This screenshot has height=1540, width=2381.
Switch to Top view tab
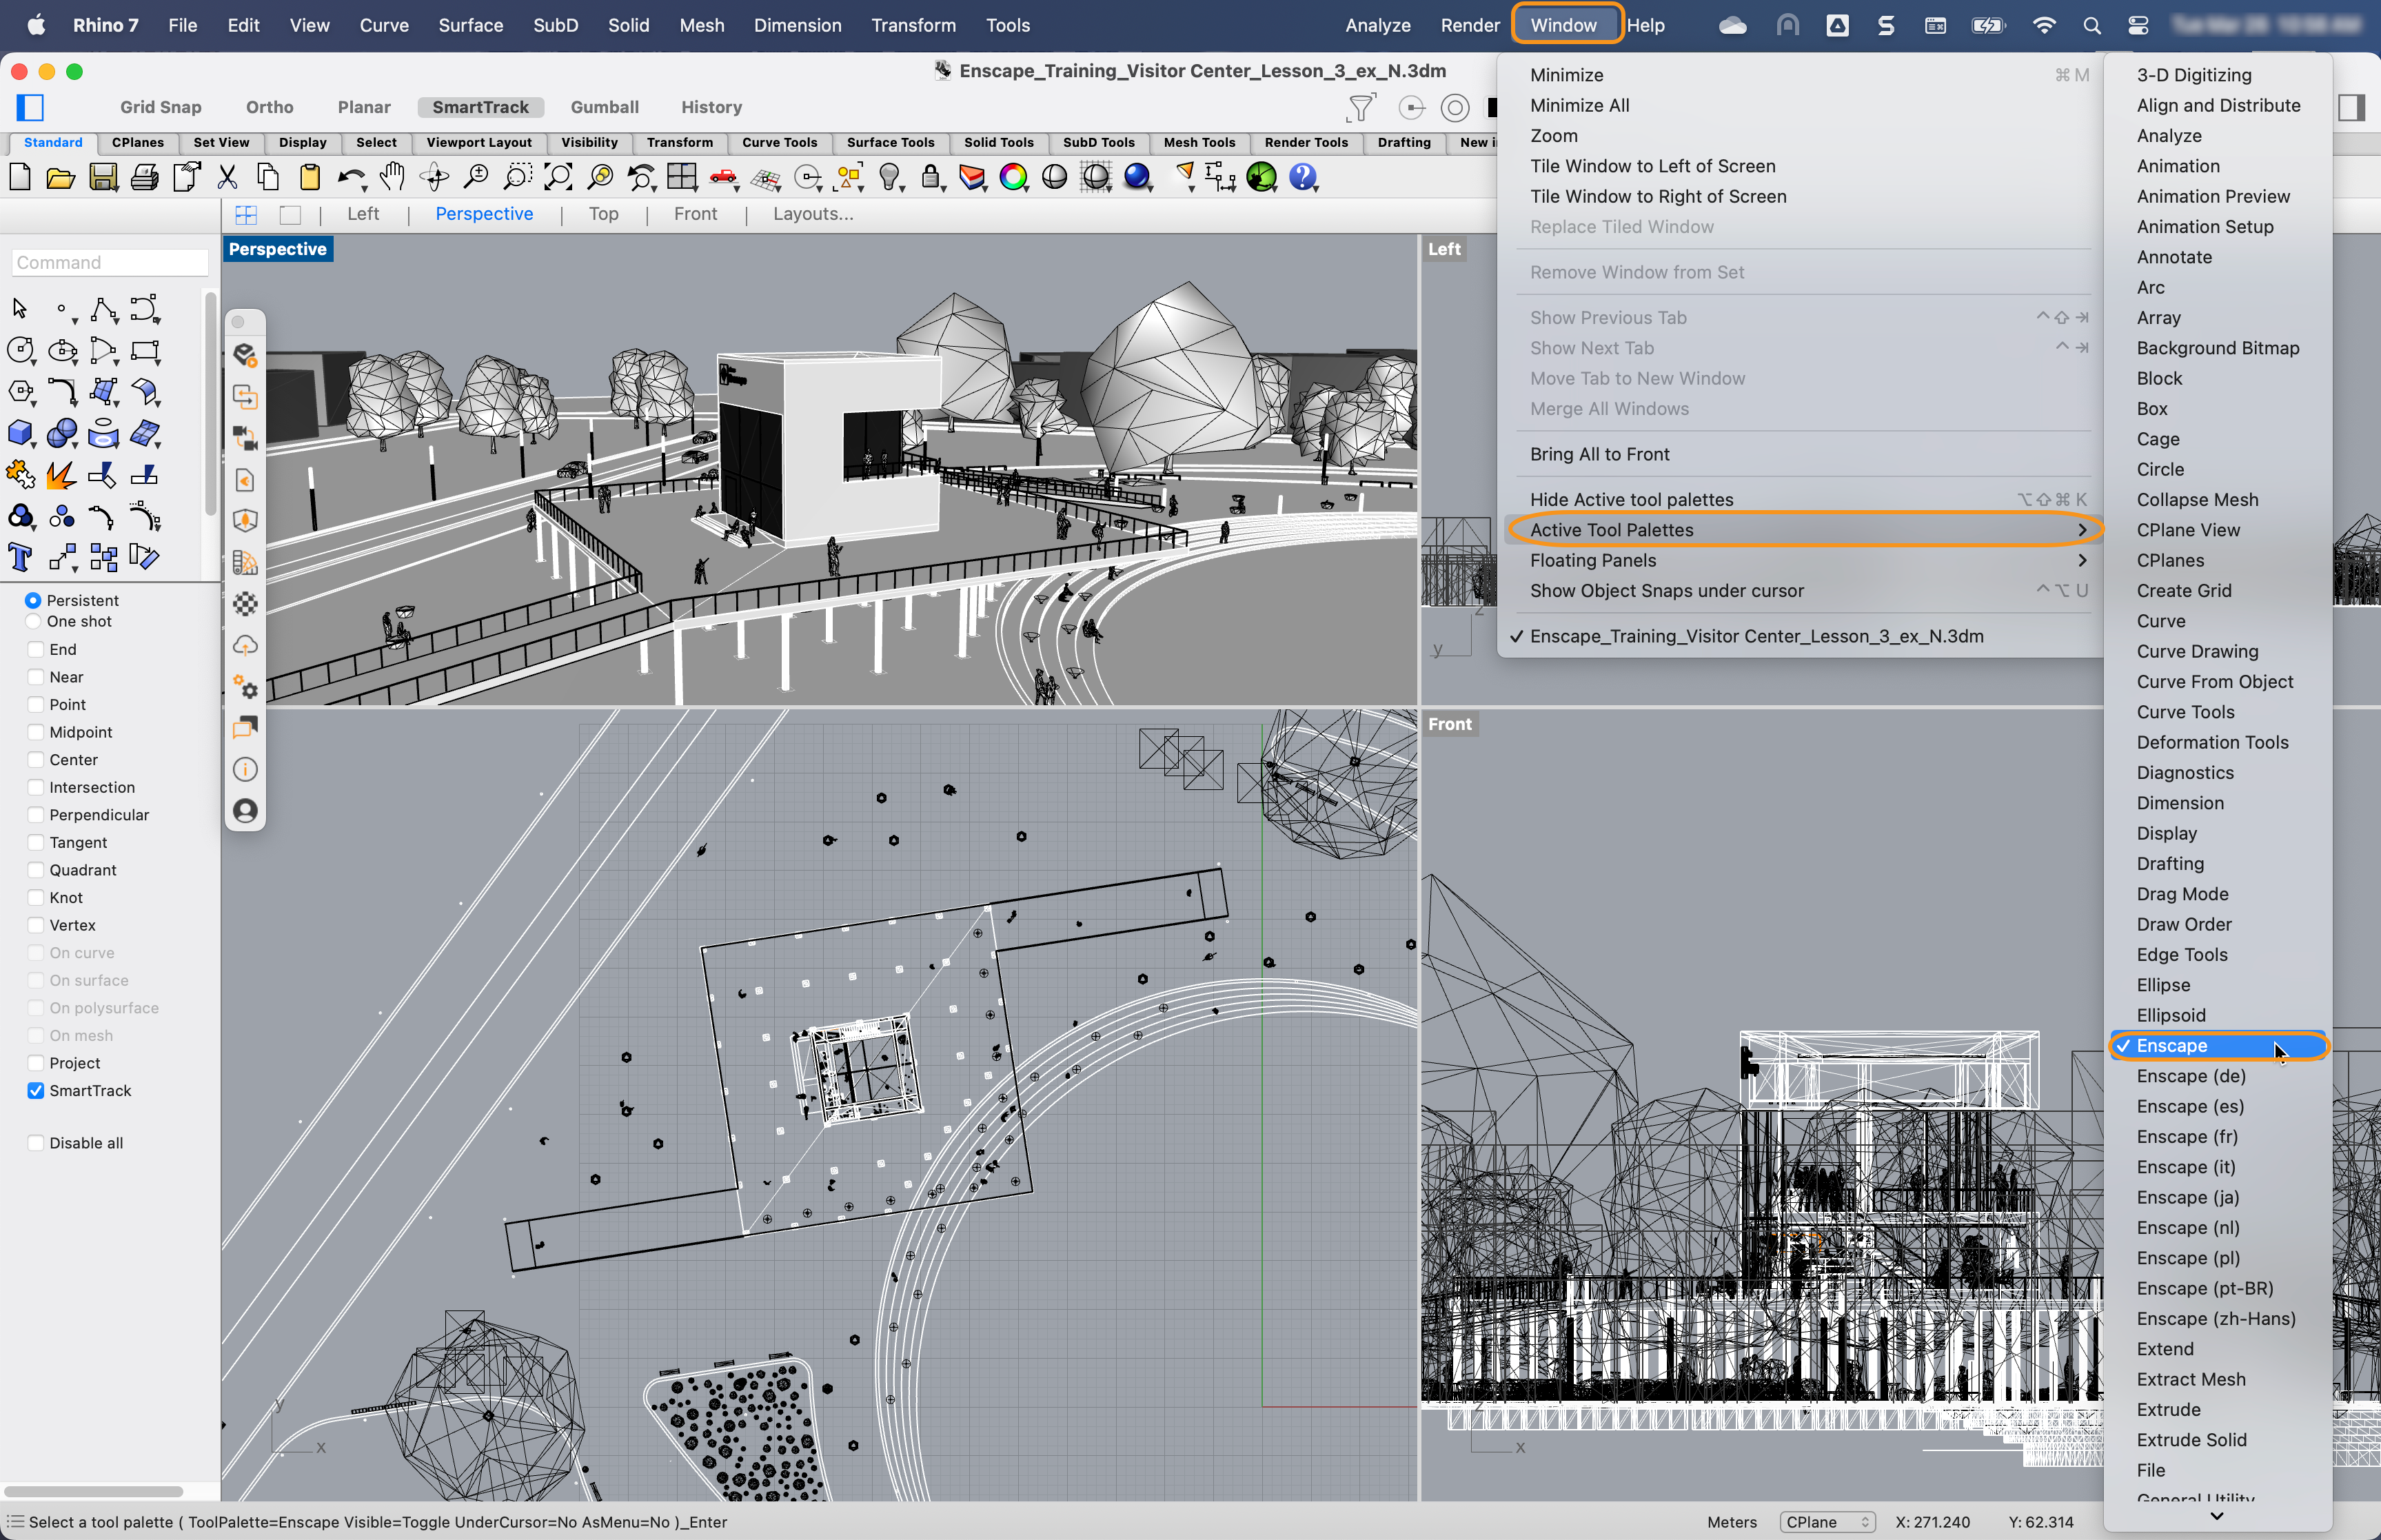(x=603, y=214)
